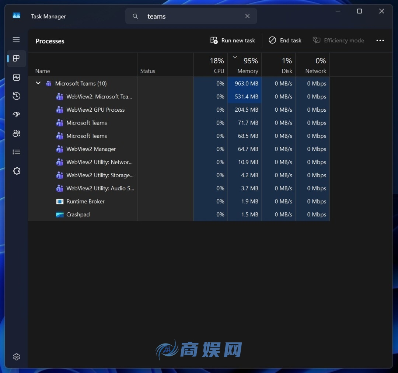Open the Performance view in the sidebar
The image size is (398, 373).
coord(16,77)
